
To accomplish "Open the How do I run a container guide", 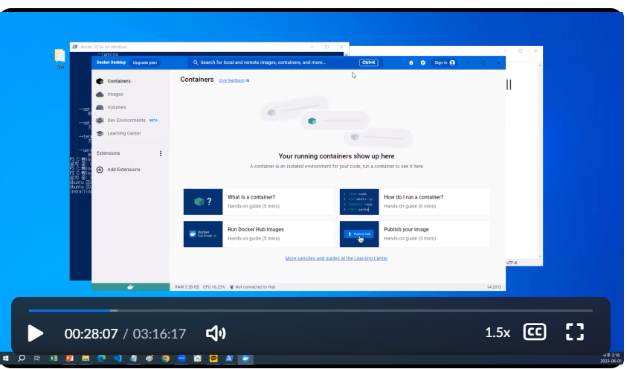I will 415,202.
